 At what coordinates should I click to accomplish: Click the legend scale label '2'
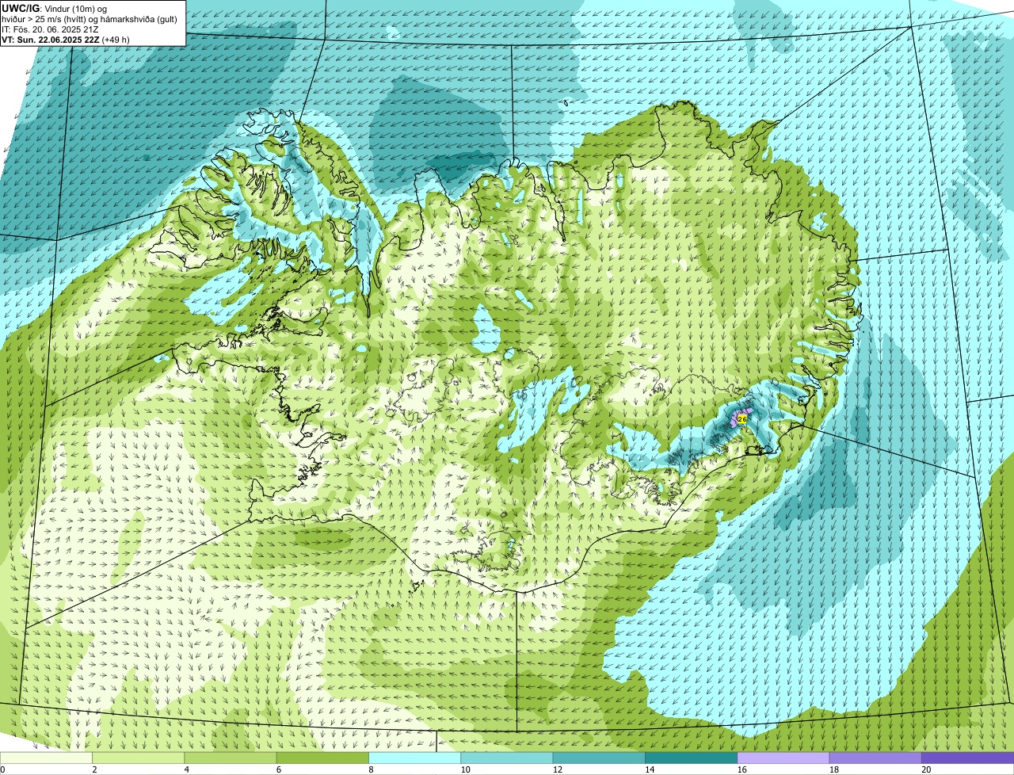94,769
